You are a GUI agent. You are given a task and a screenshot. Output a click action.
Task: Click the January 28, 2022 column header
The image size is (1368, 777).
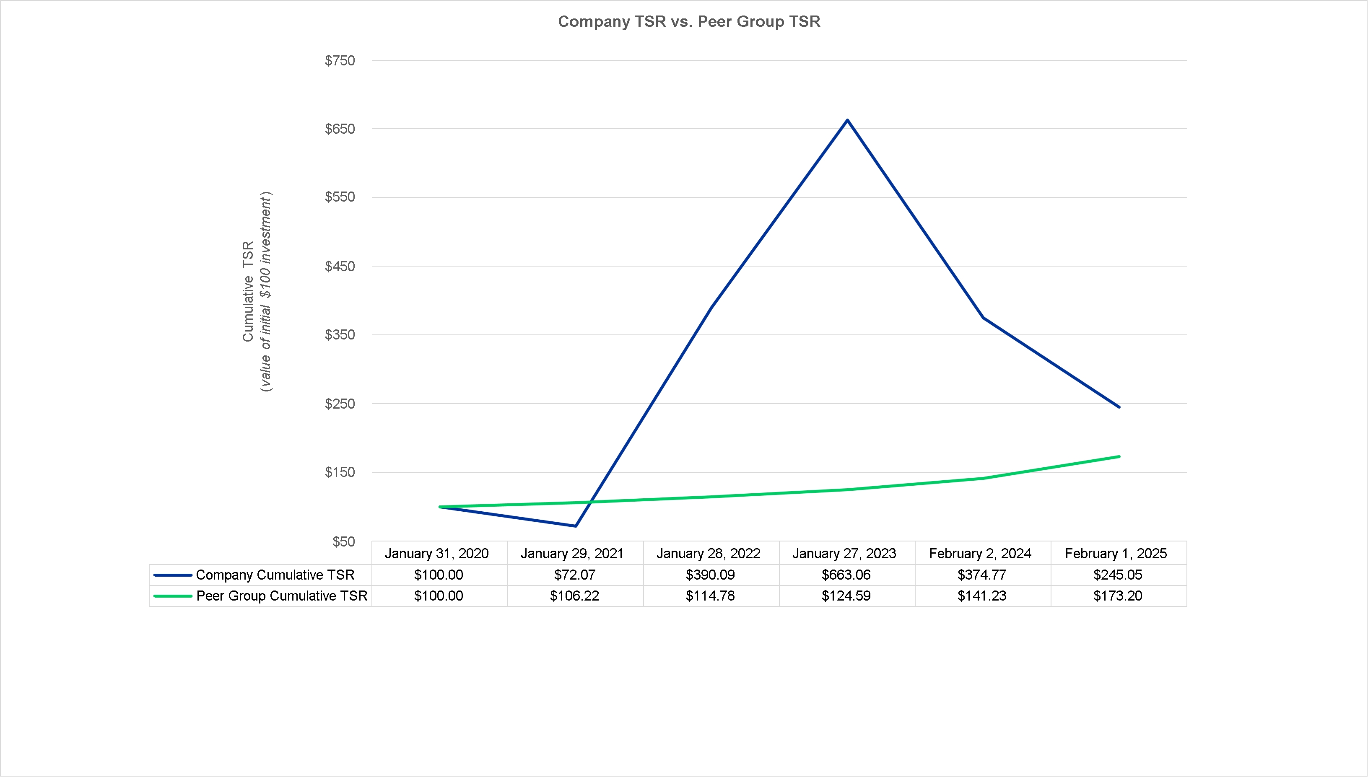coord(708,553)
